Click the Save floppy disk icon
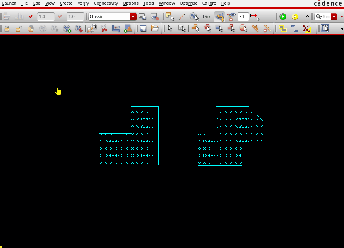Image resolution: width=344 pixels, height=248 pixels. (x=143, y=29)
